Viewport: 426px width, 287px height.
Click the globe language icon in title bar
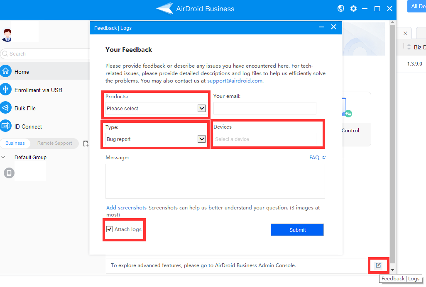[341, 9]
